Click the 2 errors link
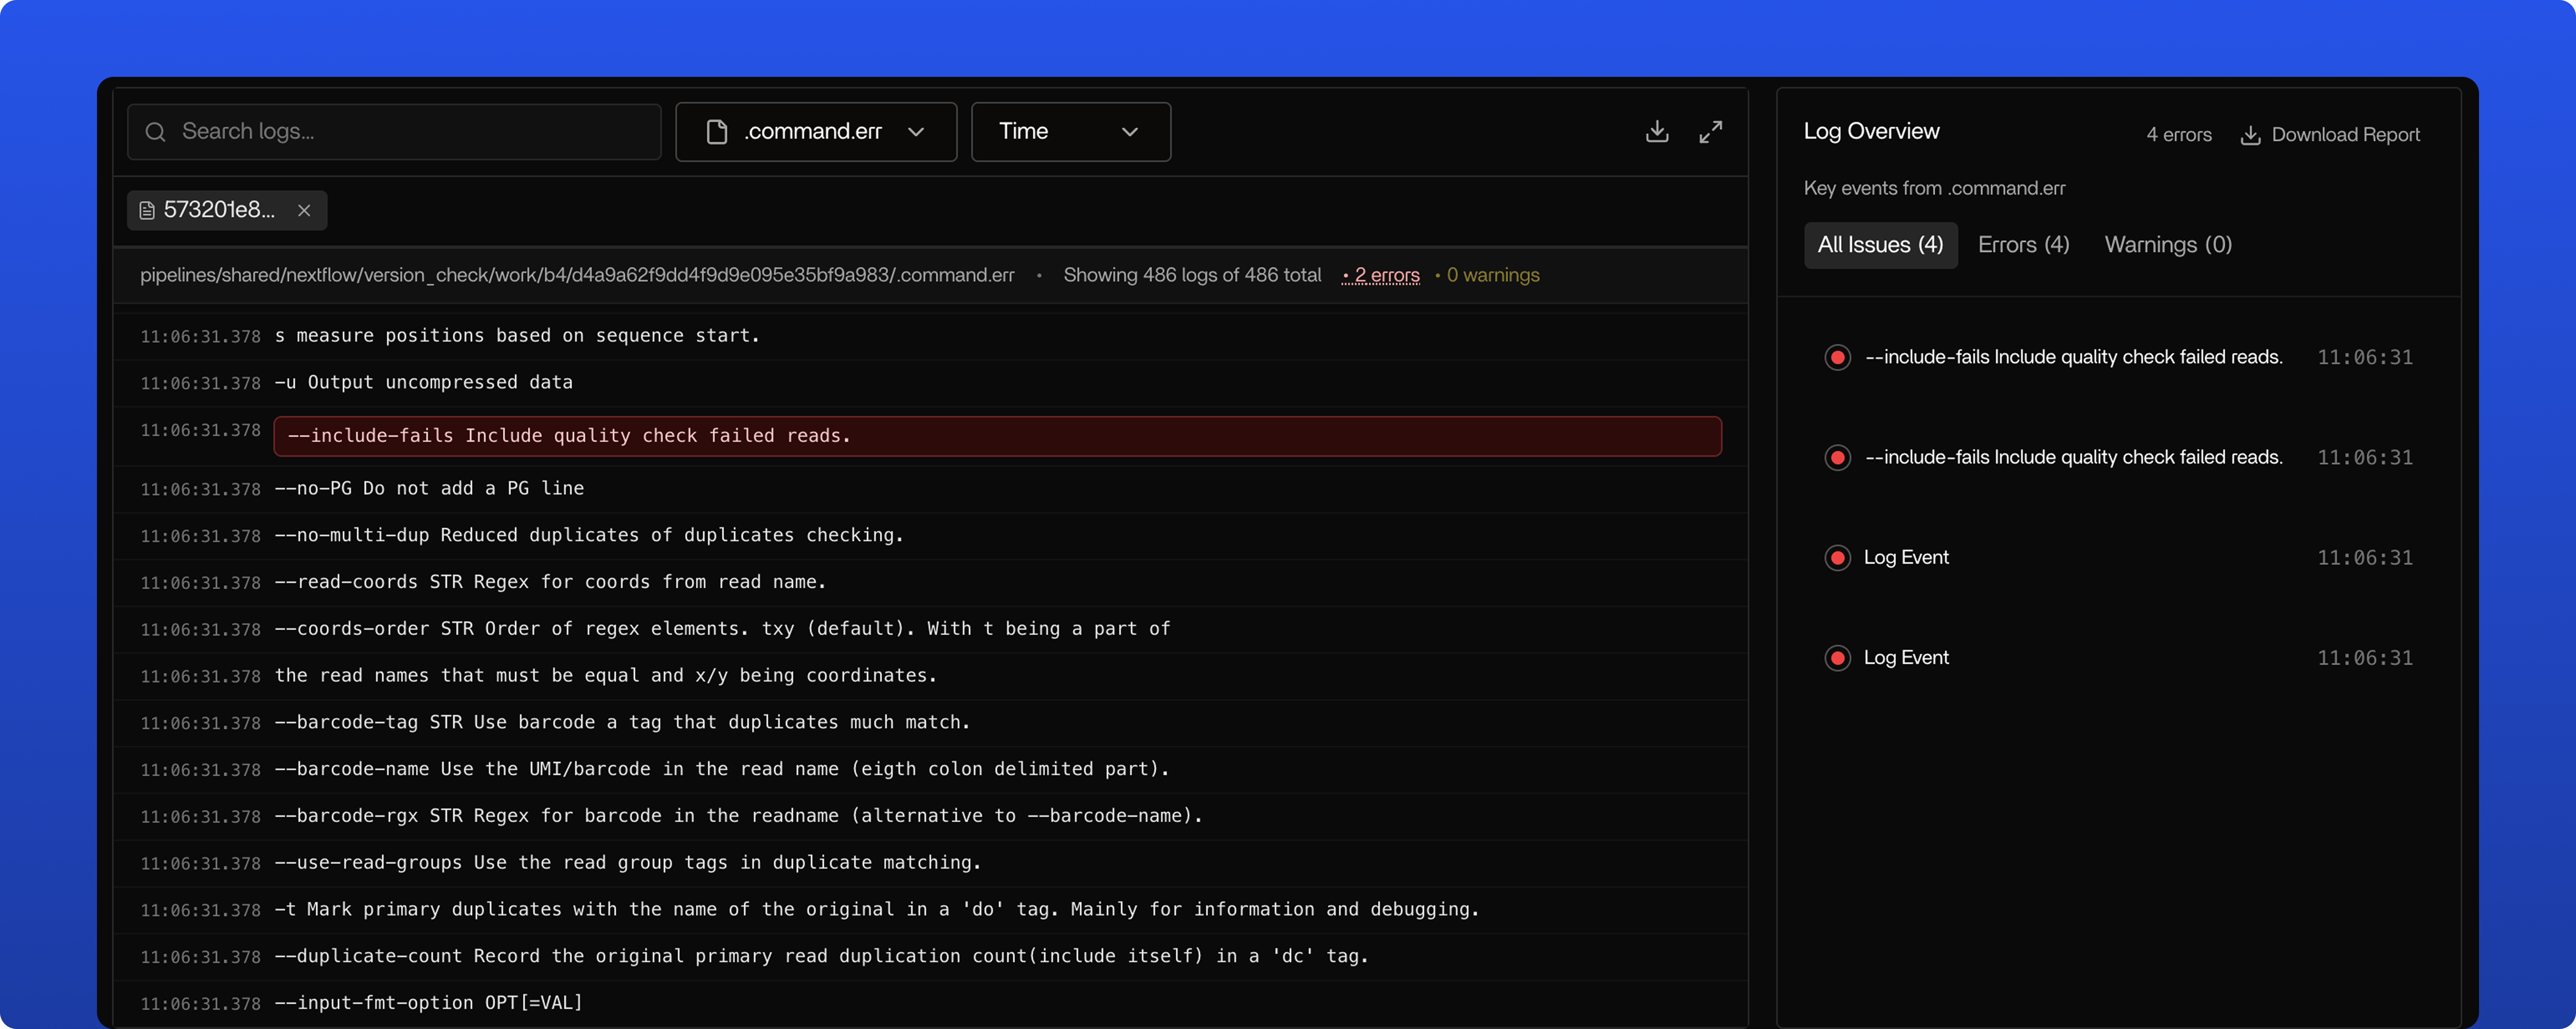The image size is (2576, 1029). point(1385,276)
